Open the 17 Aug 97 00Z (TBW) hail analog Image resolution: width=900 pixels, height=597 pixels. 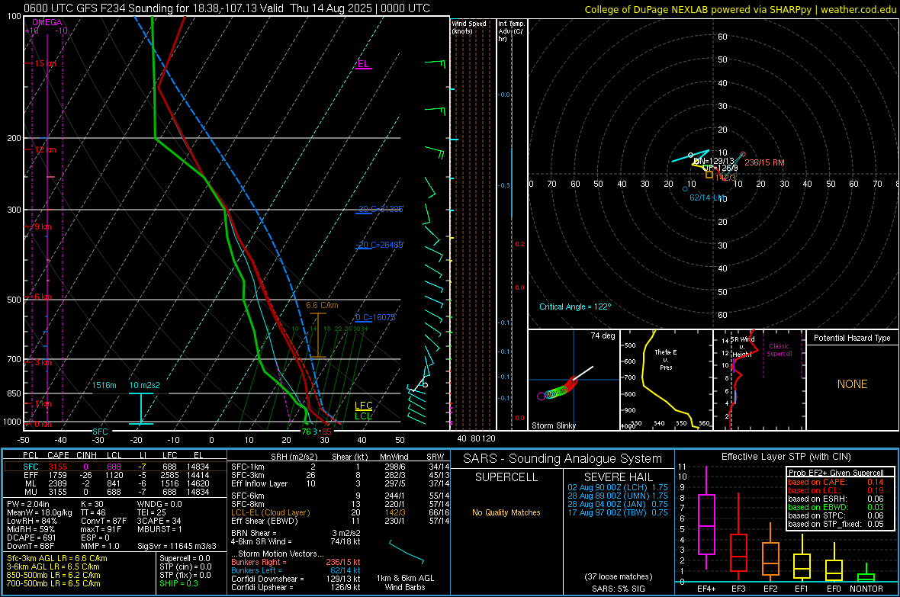[x=618, y=512]
